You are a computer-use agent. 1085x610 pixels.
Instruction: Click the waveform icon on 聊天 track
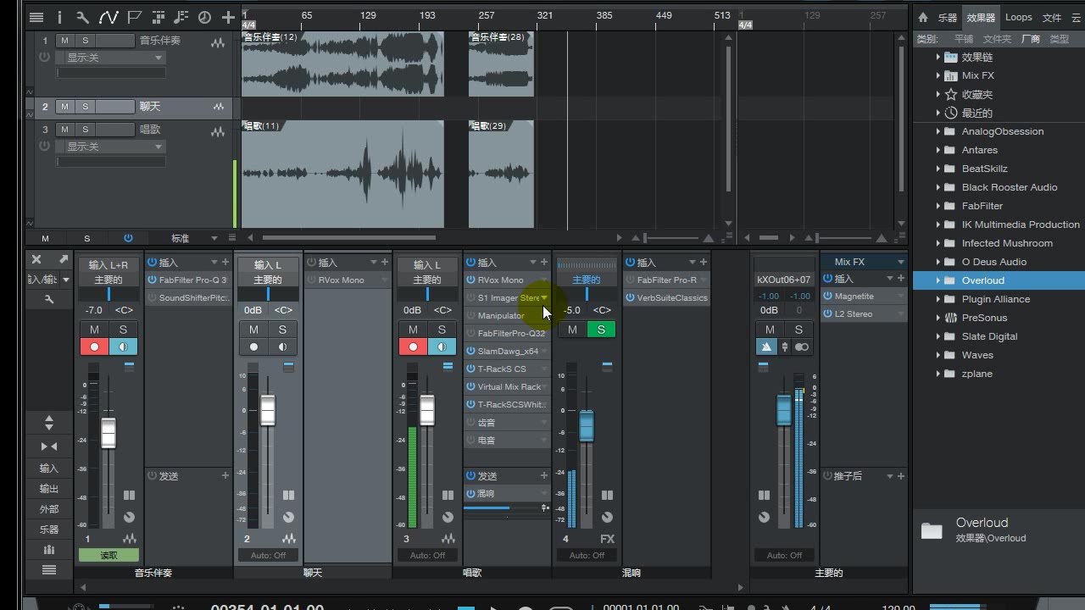(x=219, y=107)
